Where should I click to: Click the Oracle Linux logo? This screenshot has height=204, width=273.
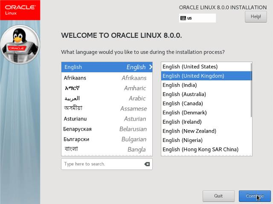(20, 10)
